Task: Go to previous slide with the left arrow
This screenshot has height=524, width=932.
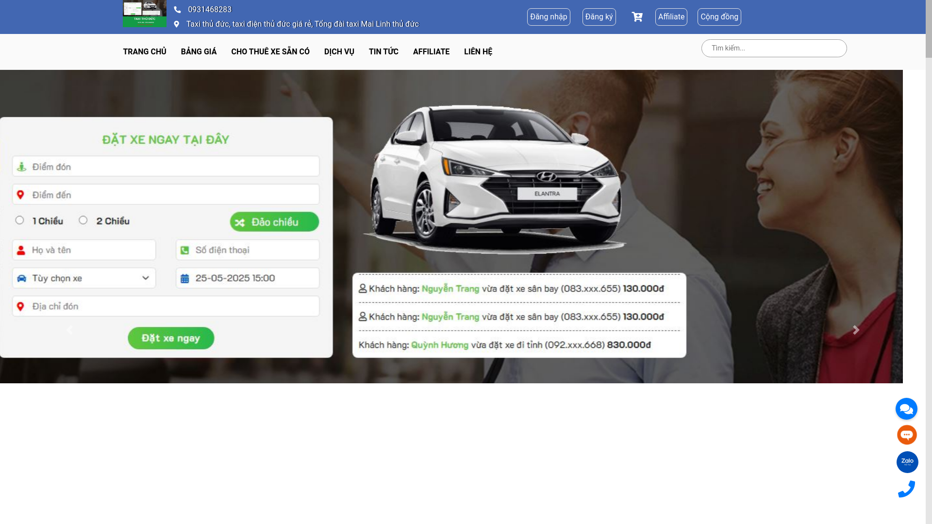Action: coord(69,330)
